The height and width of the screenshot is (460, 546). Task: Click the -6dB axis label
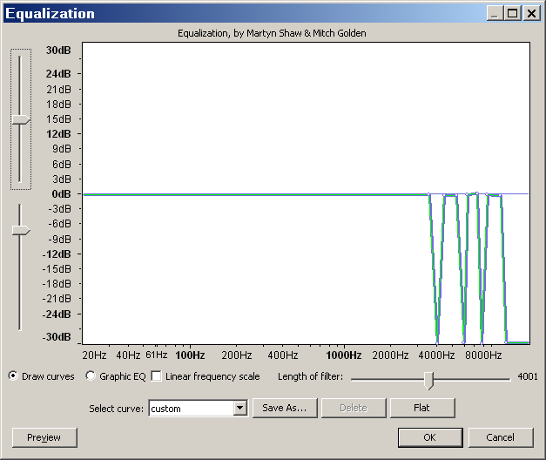point(59,224)
